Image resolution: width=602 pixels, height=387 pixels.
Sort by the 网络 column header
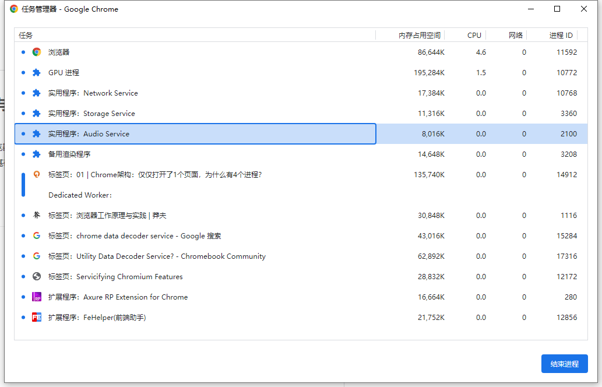[506, 36]
